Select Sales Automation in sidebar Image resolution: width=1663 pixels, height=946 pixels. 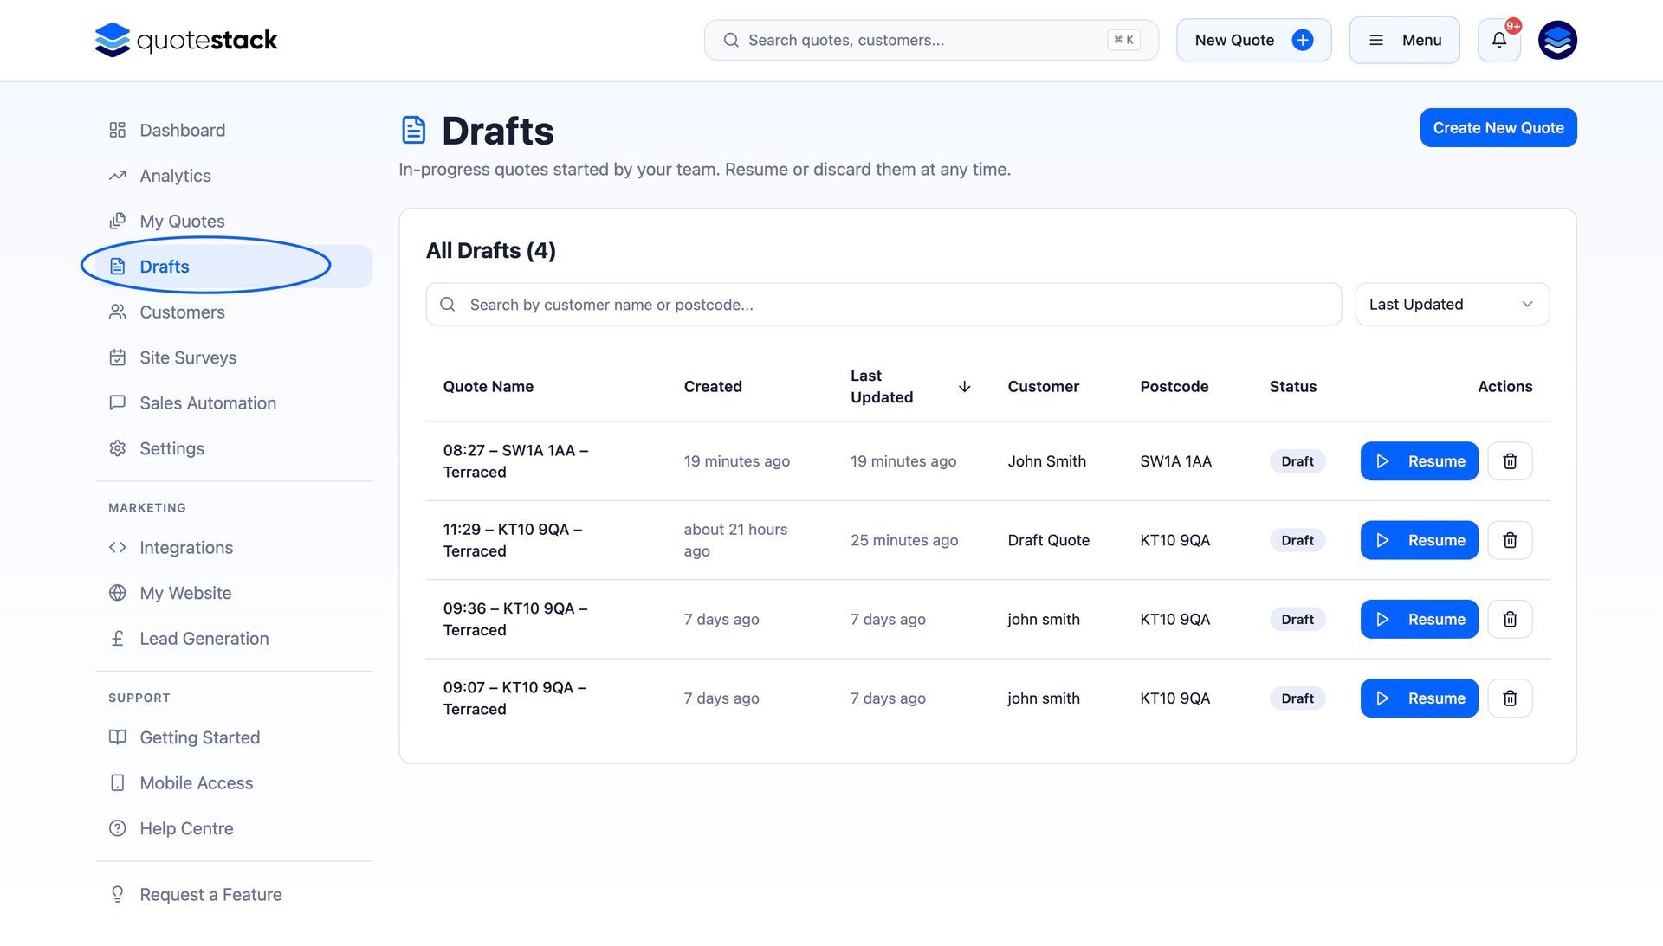click(207, 403)
